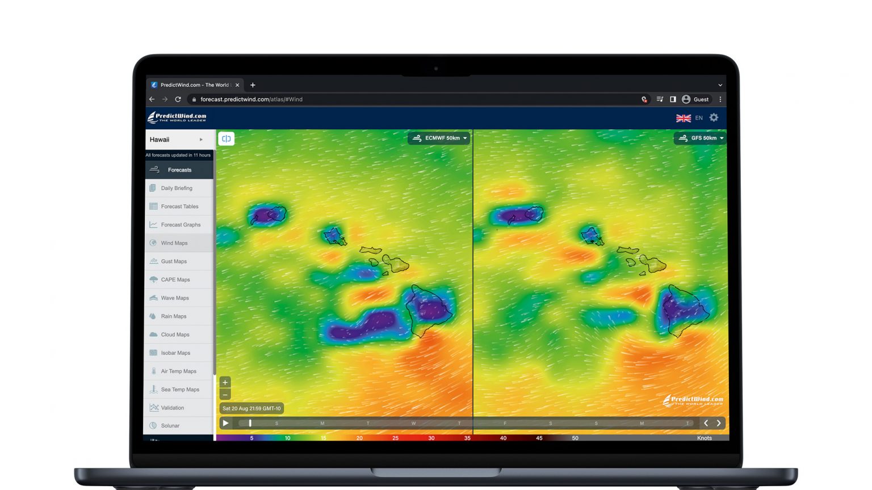The height and width of the screenshot is (490, 872).
Task: Open the PredictWind settings gear
Action: [714, 117]
